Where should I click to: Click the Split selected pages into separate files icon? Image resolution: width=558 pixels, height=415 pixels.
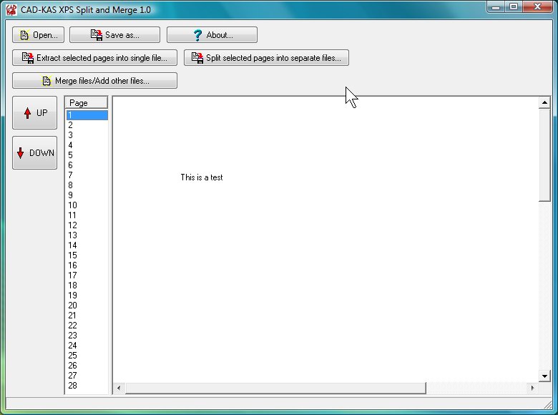coord(197,58)
